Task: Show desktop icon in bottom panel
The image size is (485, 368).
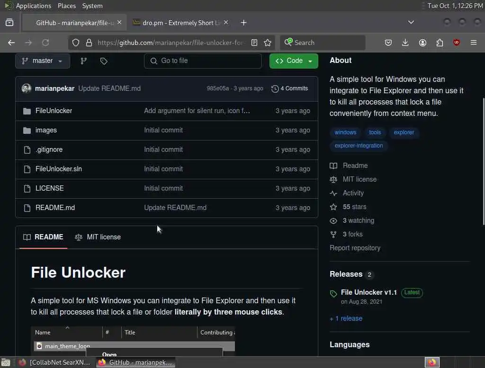Action: click(x=6, y=362)
